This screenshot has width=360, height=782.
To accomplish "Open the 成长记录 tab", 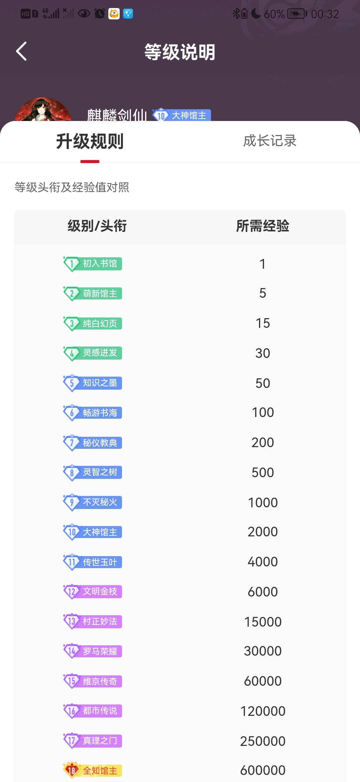I will (270, 141).
